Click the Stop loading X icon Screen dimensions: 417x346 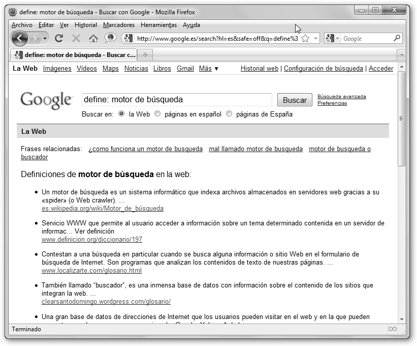click(x=76, y=38)
